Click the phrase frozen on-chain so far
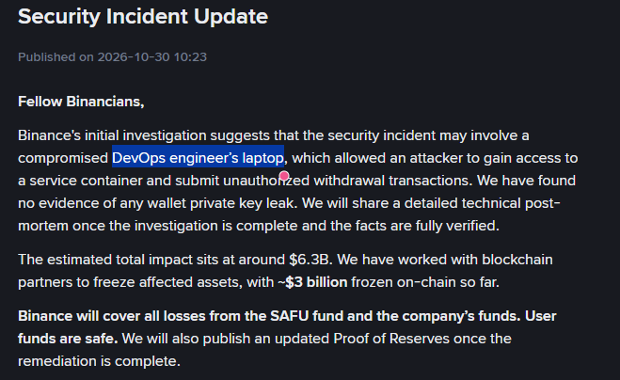Screen dimensions: 620x380 click(425, 282)
